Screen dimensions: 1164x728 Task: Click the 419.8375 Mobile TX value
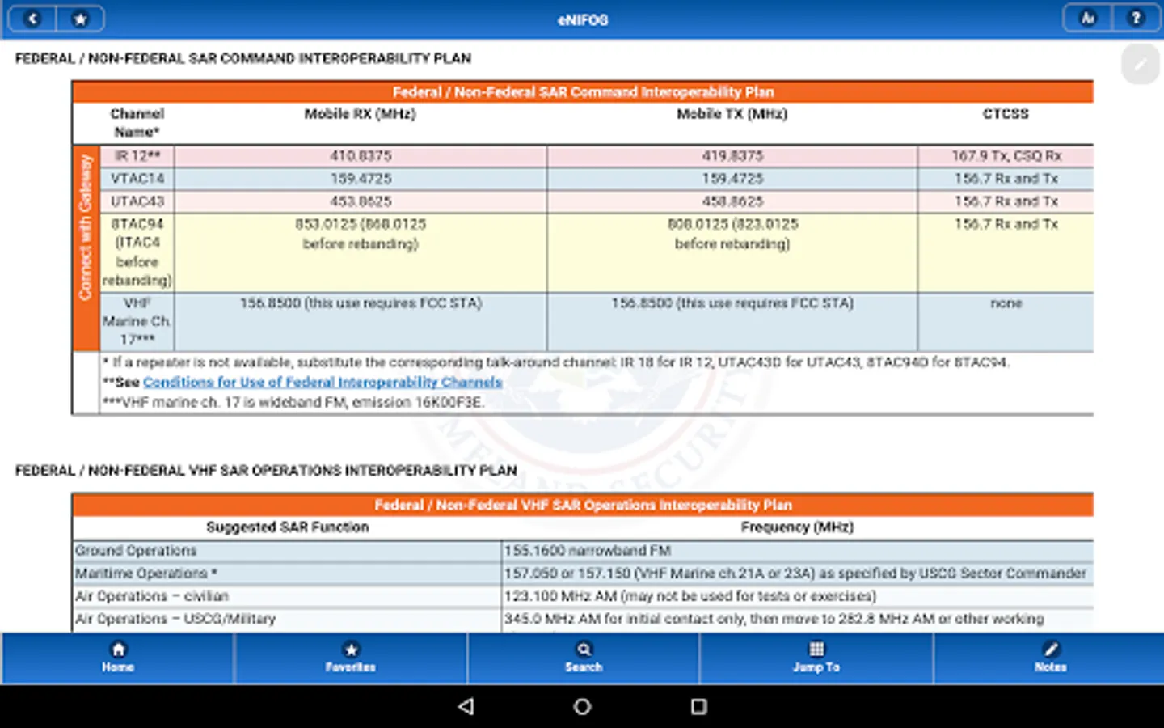pos(732,156)
